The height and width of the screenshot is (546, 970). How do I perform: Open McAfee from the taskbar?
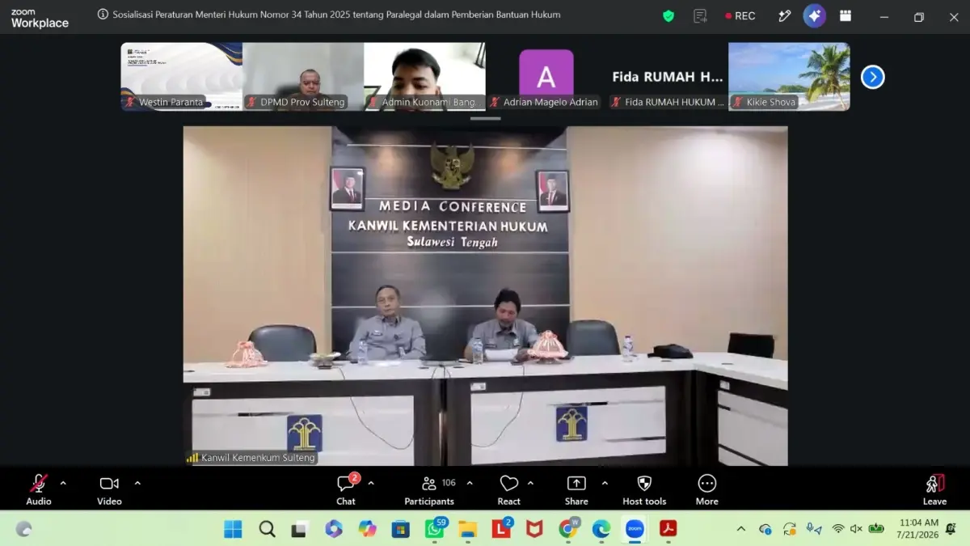(x=534, y=529)
